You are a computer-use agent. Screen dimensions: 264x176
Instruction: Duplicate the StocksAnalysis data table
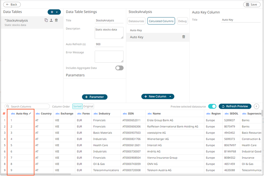click(x=46, y=20)
